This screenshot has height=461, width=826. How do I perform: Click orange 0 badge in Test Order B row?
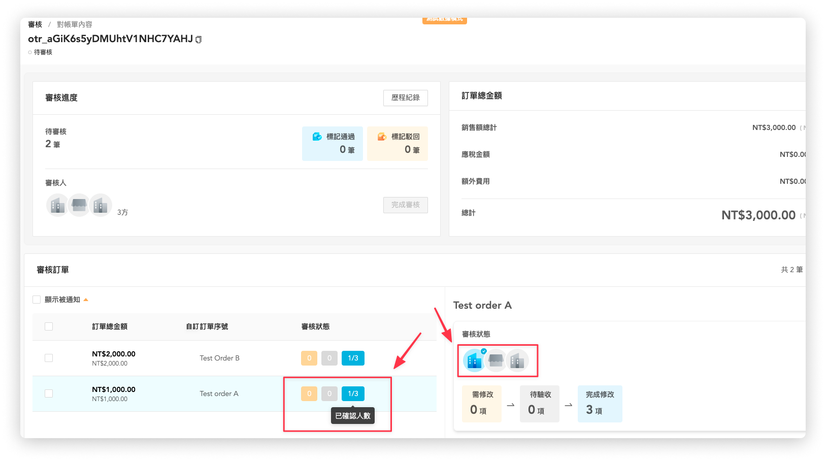pyautogui.click(x=309, y=358)
